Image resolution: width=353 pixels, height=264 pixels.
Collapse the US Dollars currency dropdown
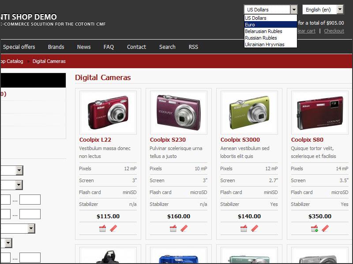(293, 10)
